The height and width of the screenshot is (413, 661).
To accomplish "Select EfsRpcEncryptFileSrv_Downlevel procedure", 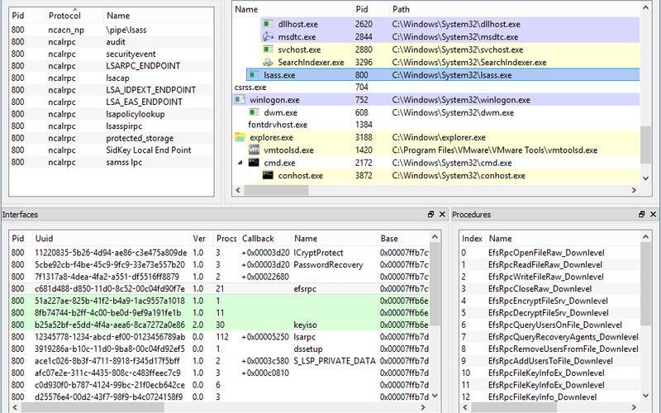I will (x=549, y=301).
